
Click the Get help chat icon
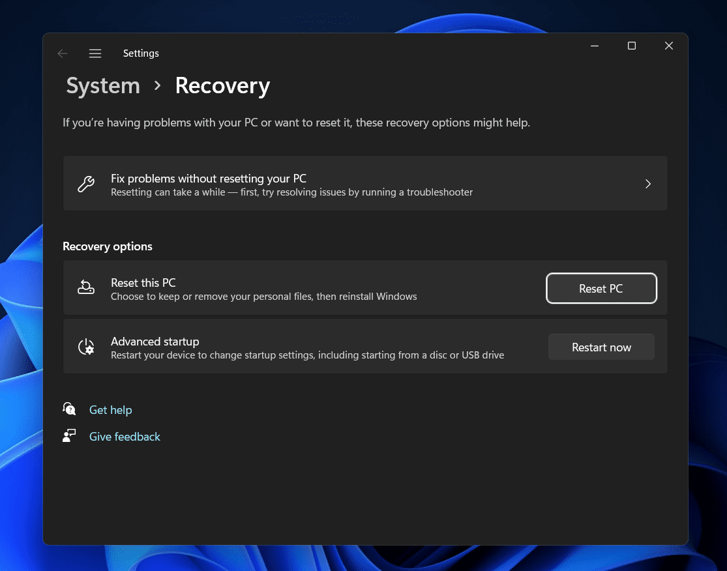[69, 409]
